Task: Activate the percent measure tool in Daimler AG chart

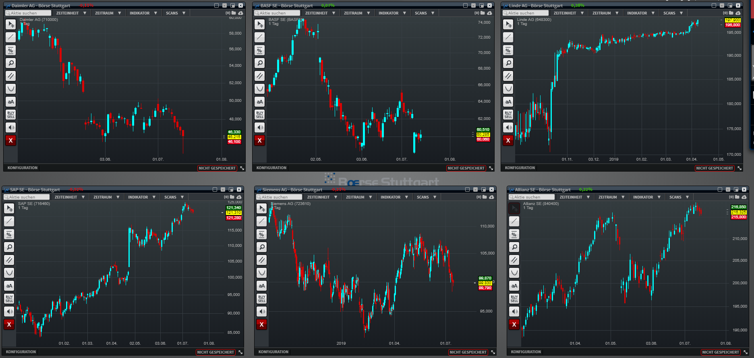Action: [x=11, y=50]
